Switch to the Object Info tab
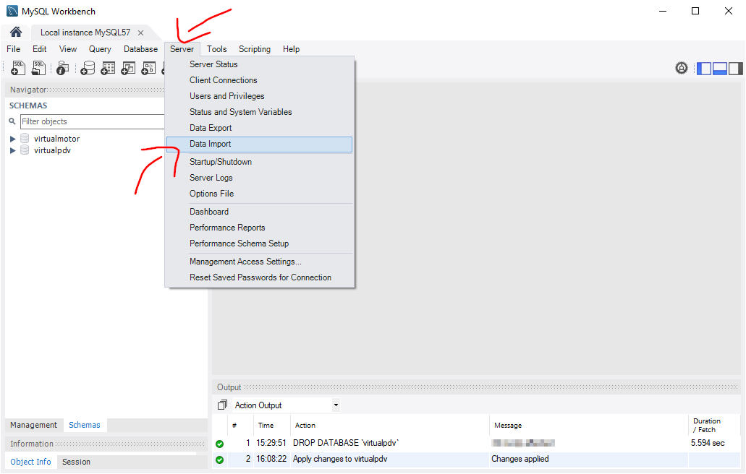The width and height of the screenshot is (746, 474). coord(30,462)
